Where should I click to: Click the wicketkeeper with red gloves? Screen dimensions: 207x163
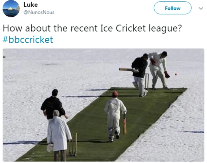pos(159,70)
